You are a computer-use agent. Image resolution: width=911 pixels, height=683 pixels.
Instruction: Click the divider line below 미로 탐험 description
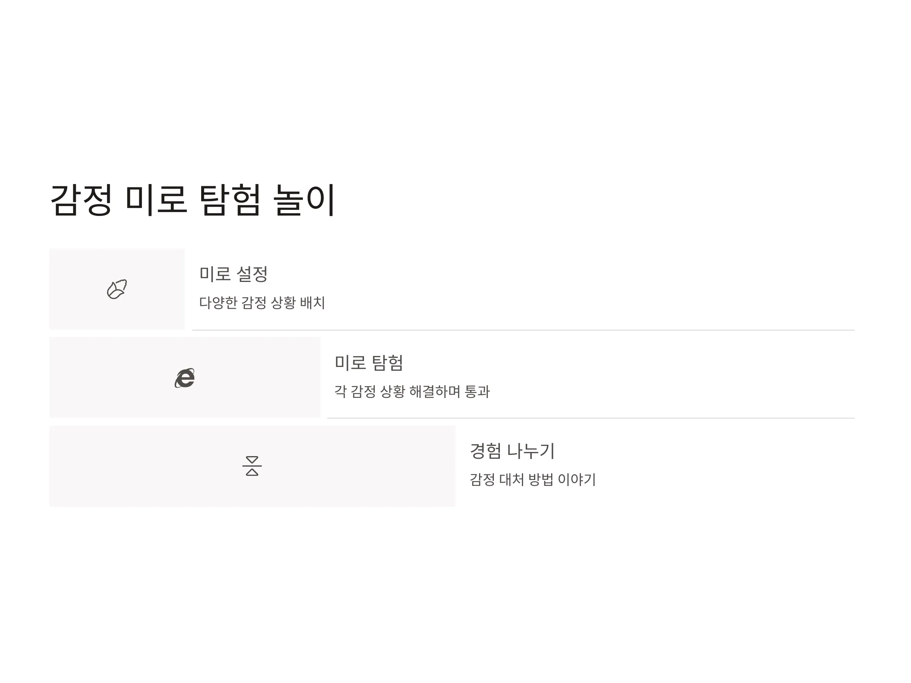pos(591,418)
